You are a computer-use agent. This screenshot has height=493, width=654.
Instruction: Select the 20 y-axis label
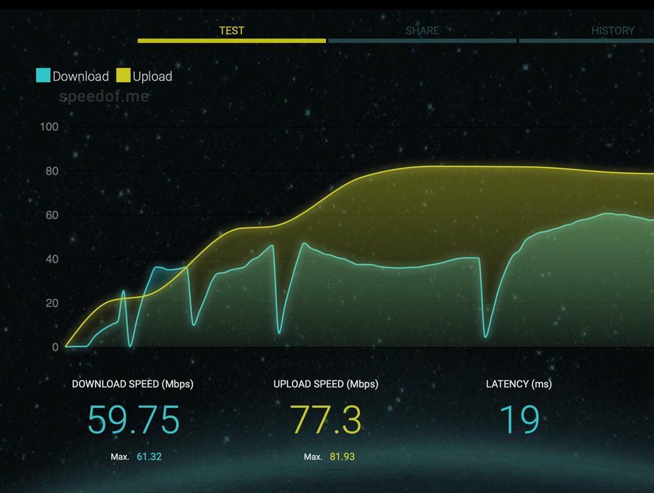(51, 303)
